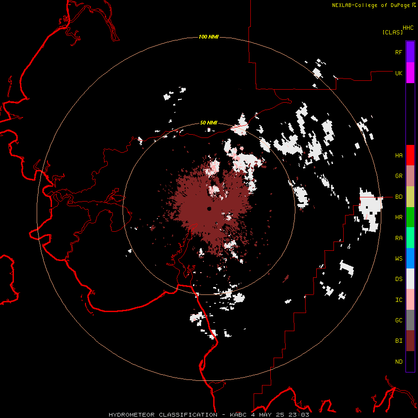Image resolution: width=418 pixels, height=418 pixels.
Task: Click the NEXLAB-College of DuPage credit text
Action: (x=371, y=5)
